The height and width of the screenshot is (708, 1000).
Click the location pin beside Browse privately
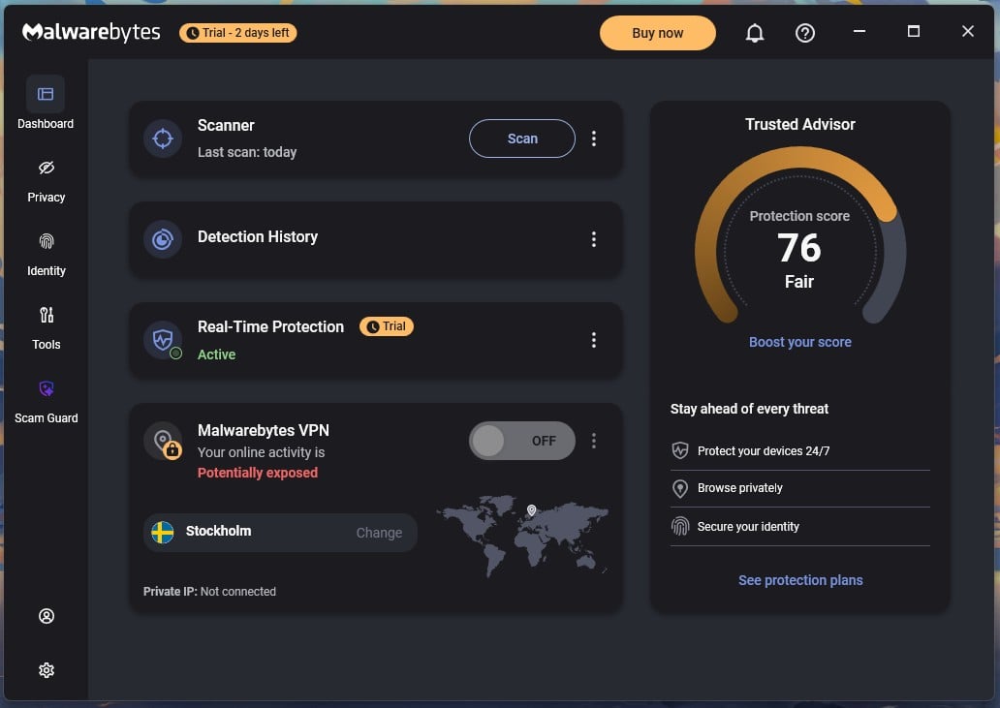[x=680, y=488]
